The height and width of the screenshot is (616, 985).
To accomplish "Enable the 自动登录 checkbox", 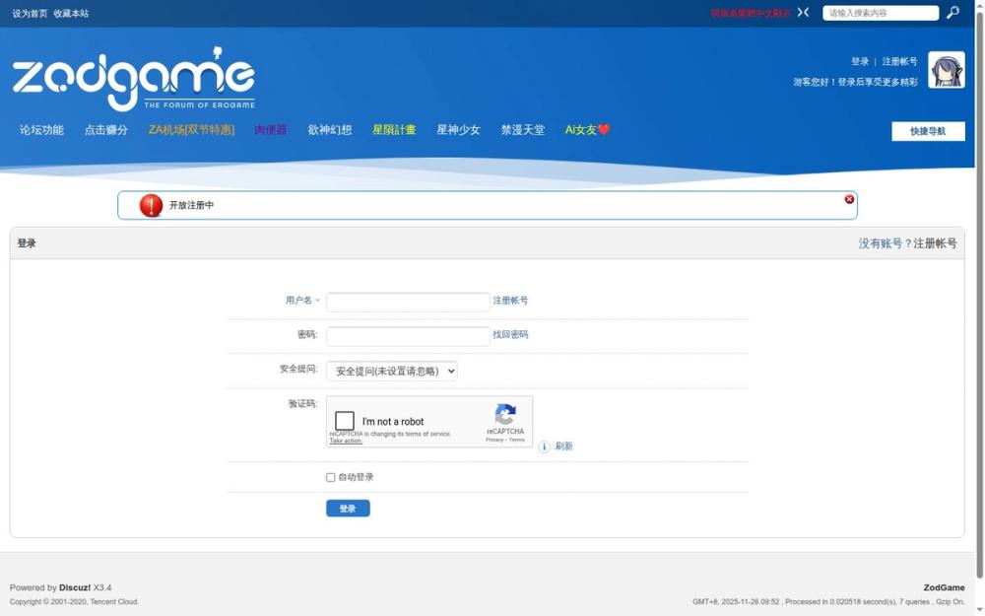I will tap(330, 477).
